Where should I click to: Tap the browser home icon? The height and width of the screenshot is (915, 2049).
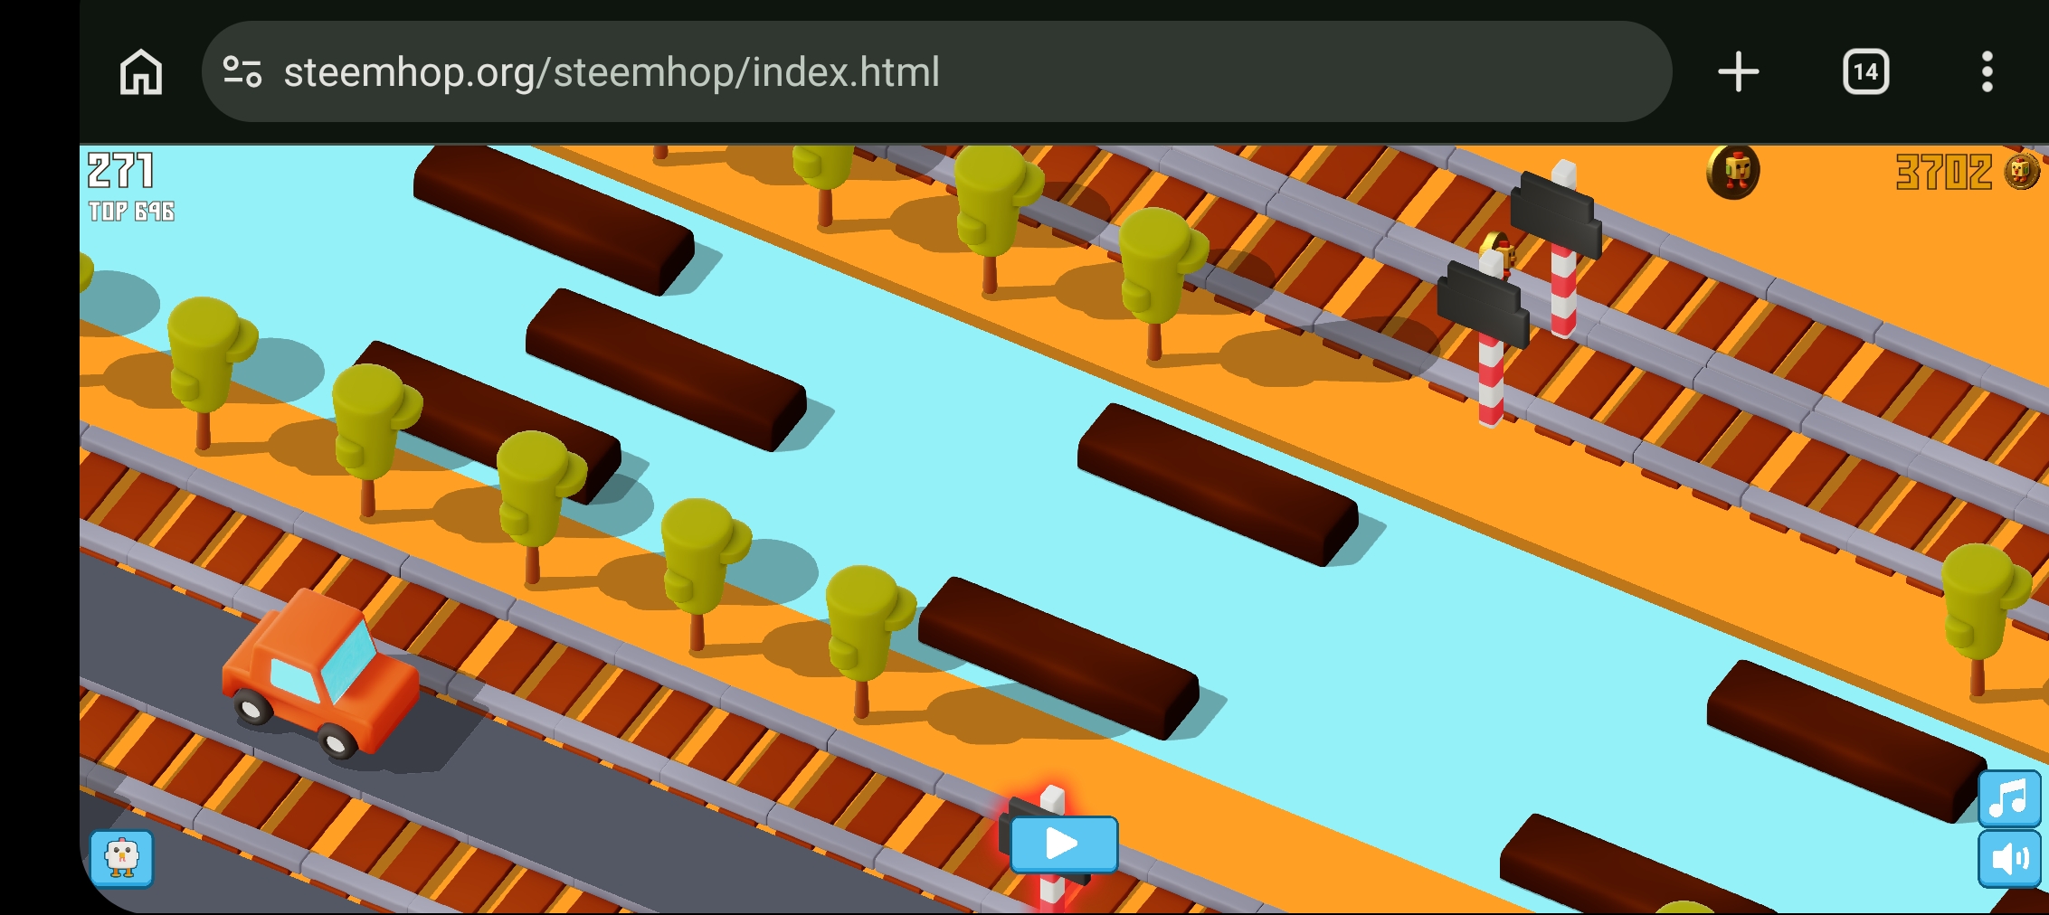(141, 72)
